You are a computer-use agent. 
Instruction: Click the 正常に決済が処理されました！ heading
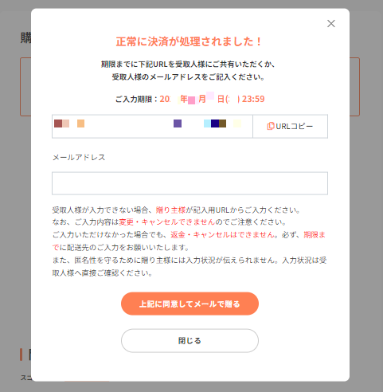[190, 41]
